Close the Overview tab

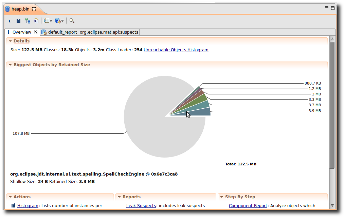pyautogui.click(x=35, y=32)
